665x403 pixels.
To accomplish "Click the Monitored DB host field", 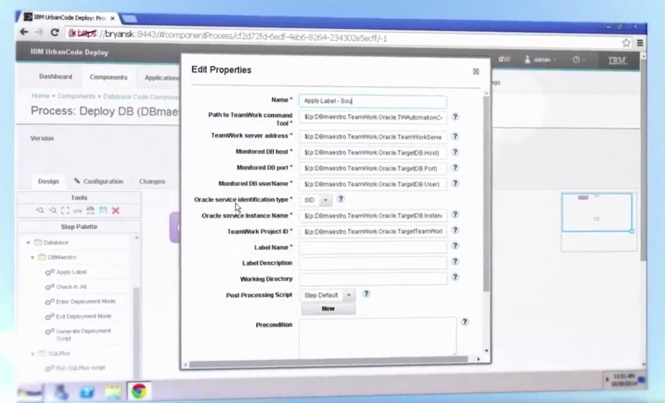I will [x=373, y=153].
